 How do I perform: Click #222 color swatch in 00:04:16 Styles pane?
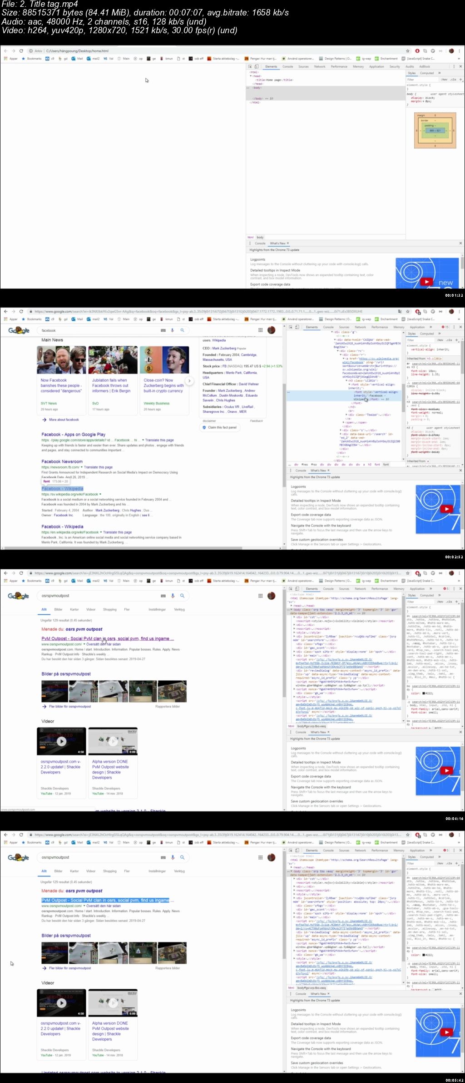(x=424, y=693)
